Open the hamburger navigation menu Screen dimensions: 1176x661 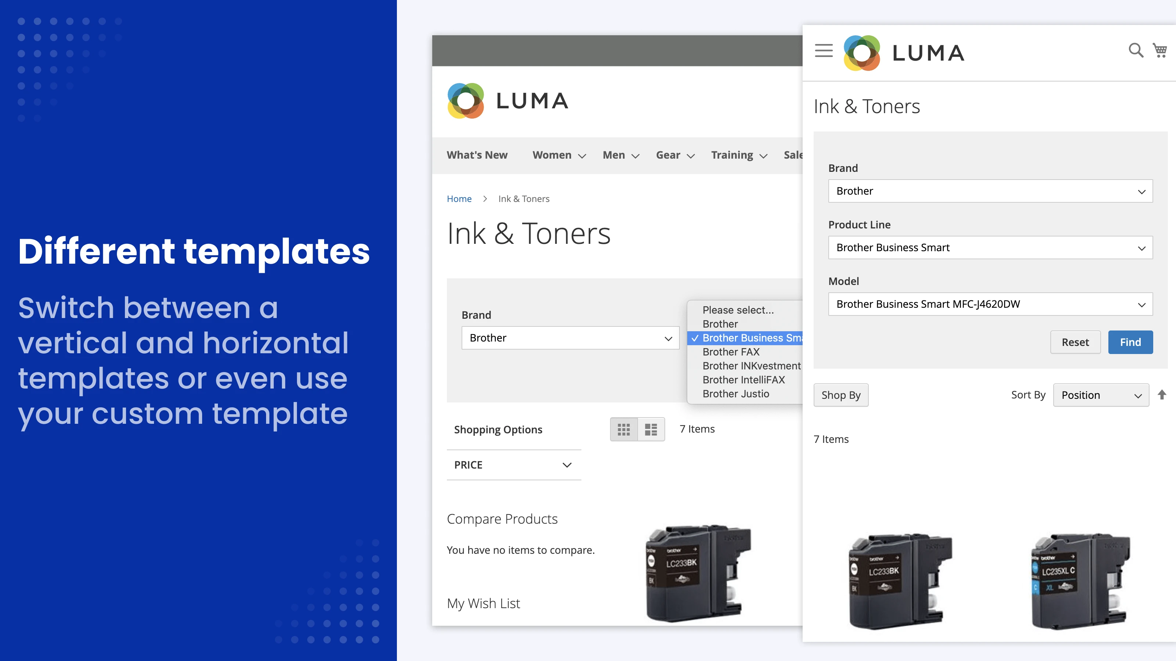click(824, 51)
